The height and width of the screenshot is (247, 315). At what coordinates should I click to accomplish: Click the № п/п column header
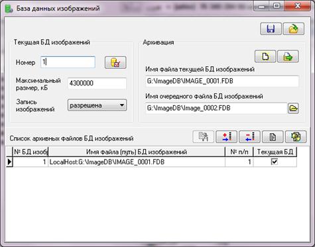click(239, 152)
